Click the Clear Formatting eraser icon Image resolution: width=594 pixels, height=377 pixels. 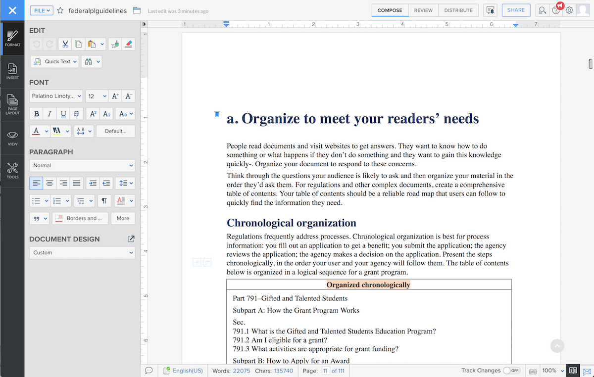point(128,45)
